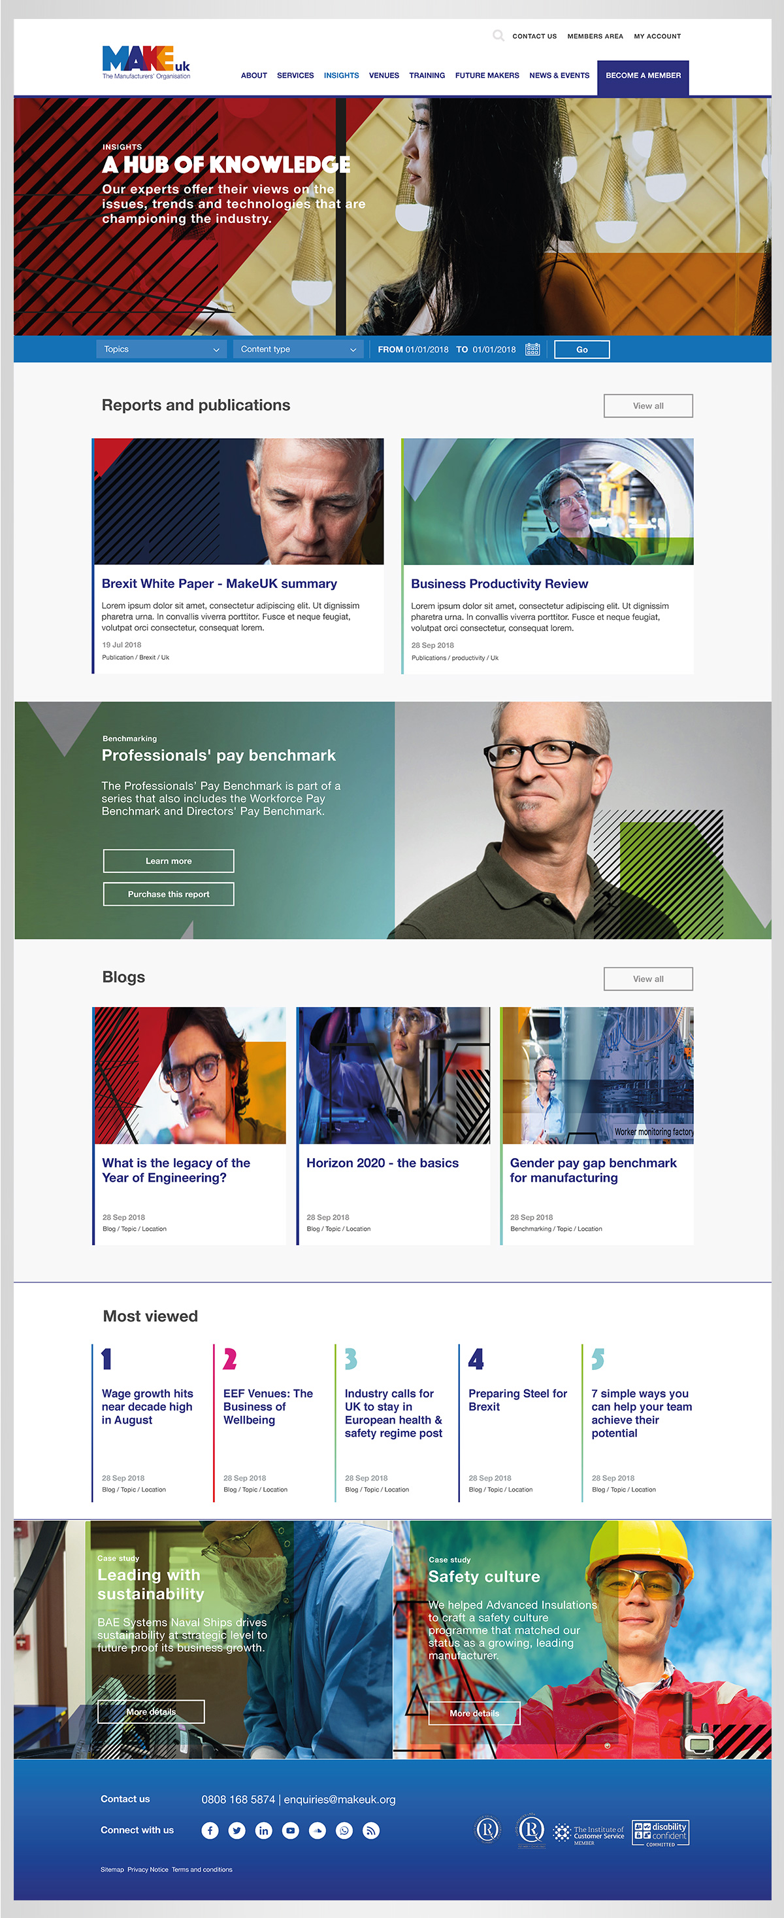
Task: Open the Brexit White Paper summary title
Action: [219, 584]
